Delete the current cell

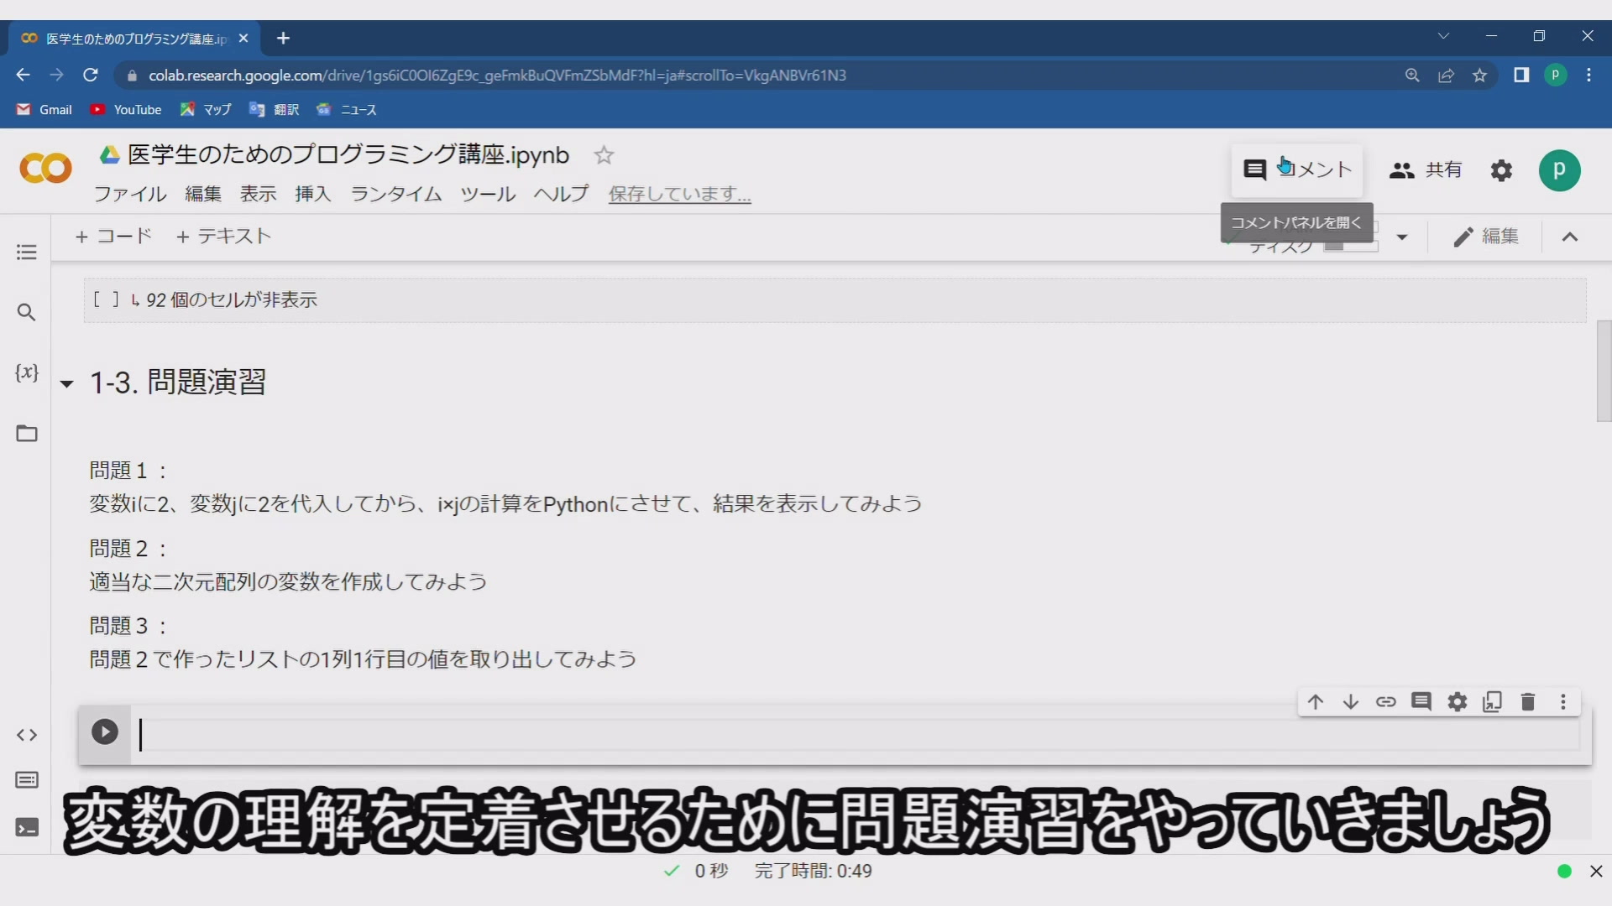point(1527,702)
